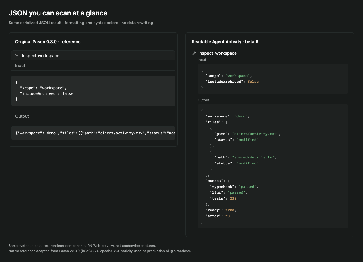Click the "includeArchived": false line in reference input
The width and height of the screenshot is (363, 262).
pos(47,94)
